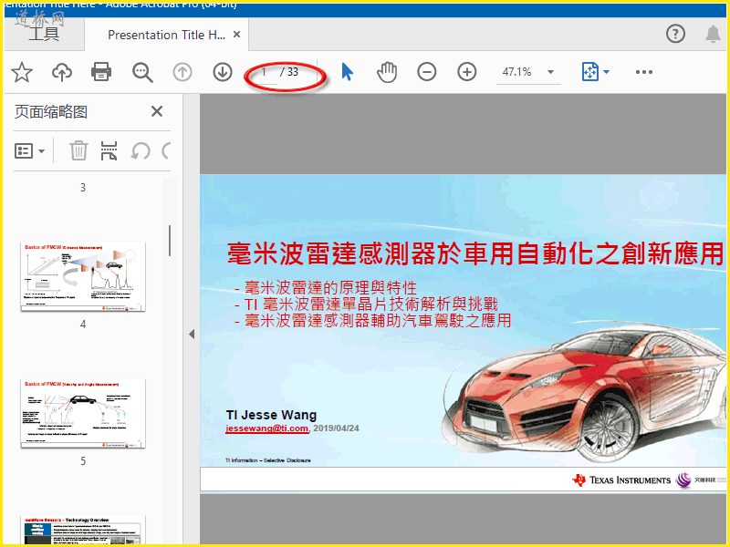The width and height of the screenshot is (730, 547).
Task: Click the cloud upload icon
Action: [61, 72]
